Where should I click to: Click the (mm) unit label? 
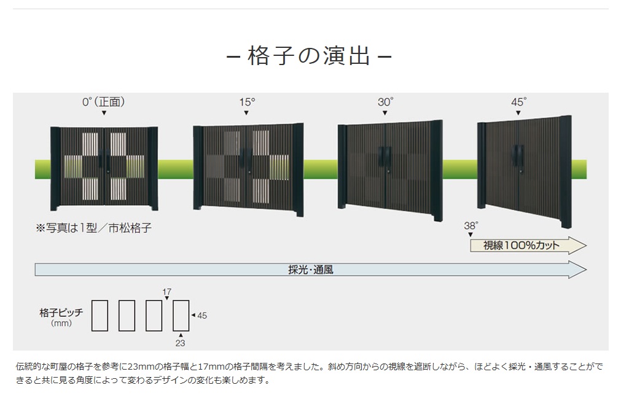coord(61,324)
